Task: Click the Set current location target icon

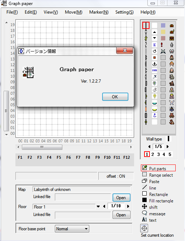Action: click(x=144, y=228)
